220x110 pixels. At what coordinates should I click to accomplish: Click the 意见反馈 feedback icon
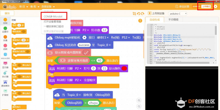(177, 6)
